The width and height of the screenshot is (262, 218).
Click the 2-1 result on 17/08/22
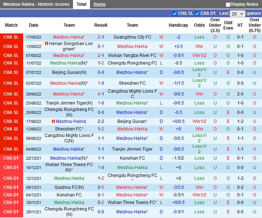pyautogui.click(x=101, y=37)
